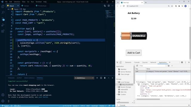Refresh the Local Storage table
191x107 pixels.
click(x=137, y=66)
